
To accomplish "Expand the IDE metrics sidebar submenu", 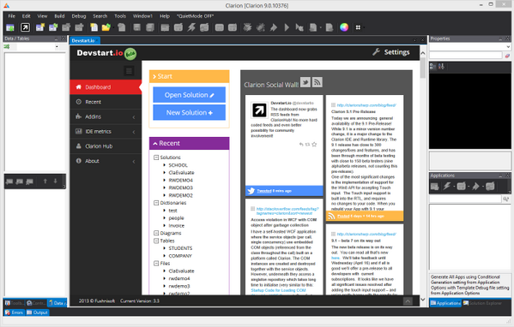I will coord(134,132).
